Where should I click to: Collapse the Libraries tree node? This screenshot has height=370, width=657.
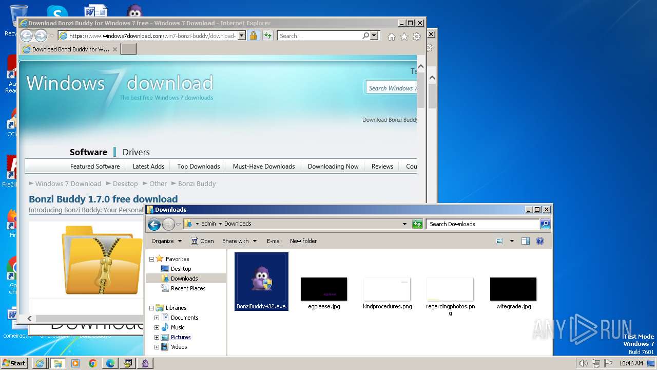(x=151, y=308)
